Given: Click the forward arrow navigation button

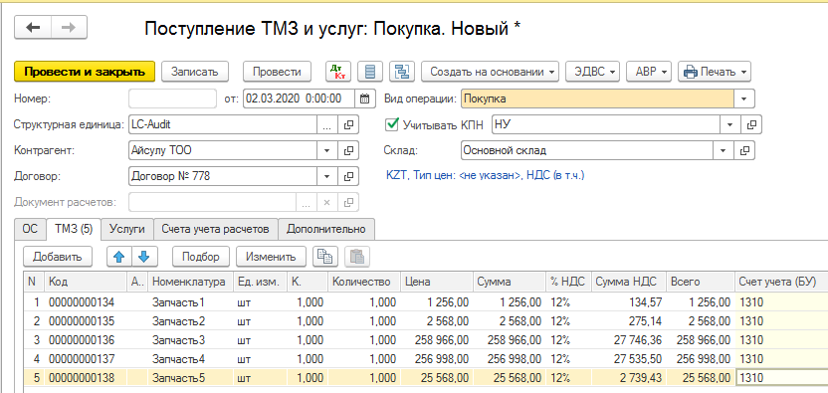Looking at the screenshot, I should click(x=69, y=28).
